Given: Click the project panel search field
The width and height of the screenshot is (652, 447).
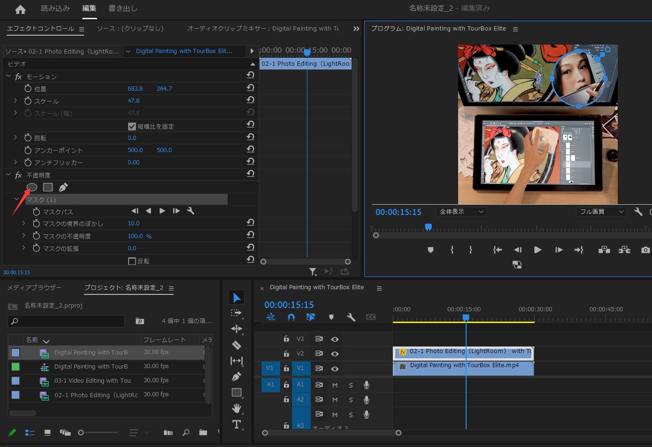Looking at the screenshot, I should point(67,321).
